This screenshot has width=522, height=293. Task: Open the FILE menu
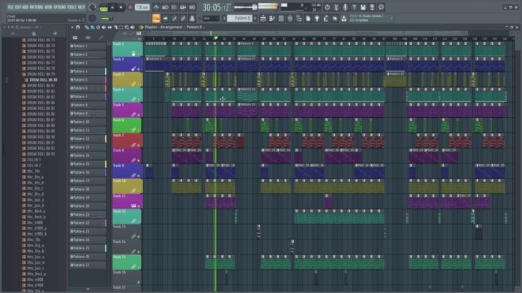point(10,7)
